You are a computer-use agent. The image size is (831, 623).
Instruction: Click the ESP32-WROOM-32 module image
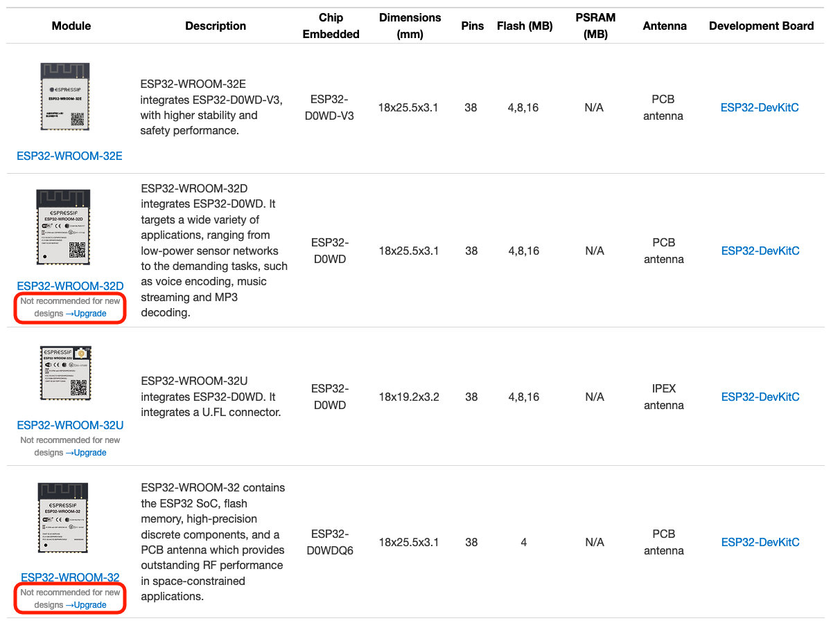coord(63,518)
